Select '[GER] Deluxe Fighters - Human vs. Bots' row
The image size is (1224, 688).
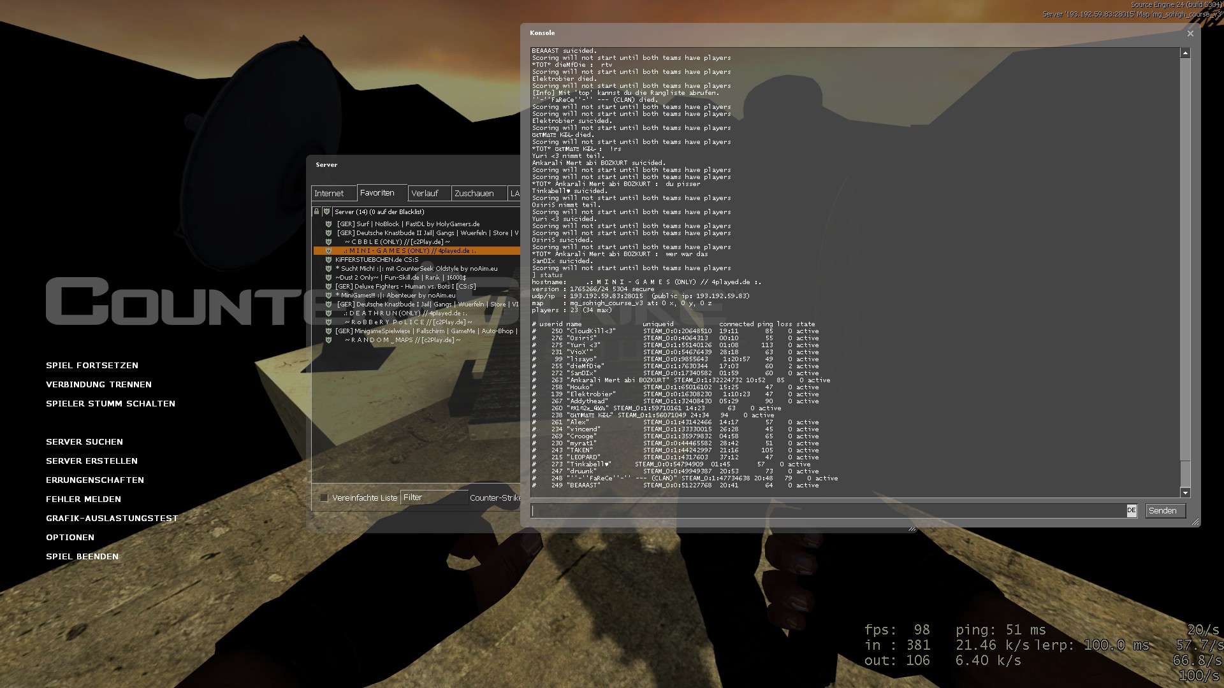click(x=417, y=287)
